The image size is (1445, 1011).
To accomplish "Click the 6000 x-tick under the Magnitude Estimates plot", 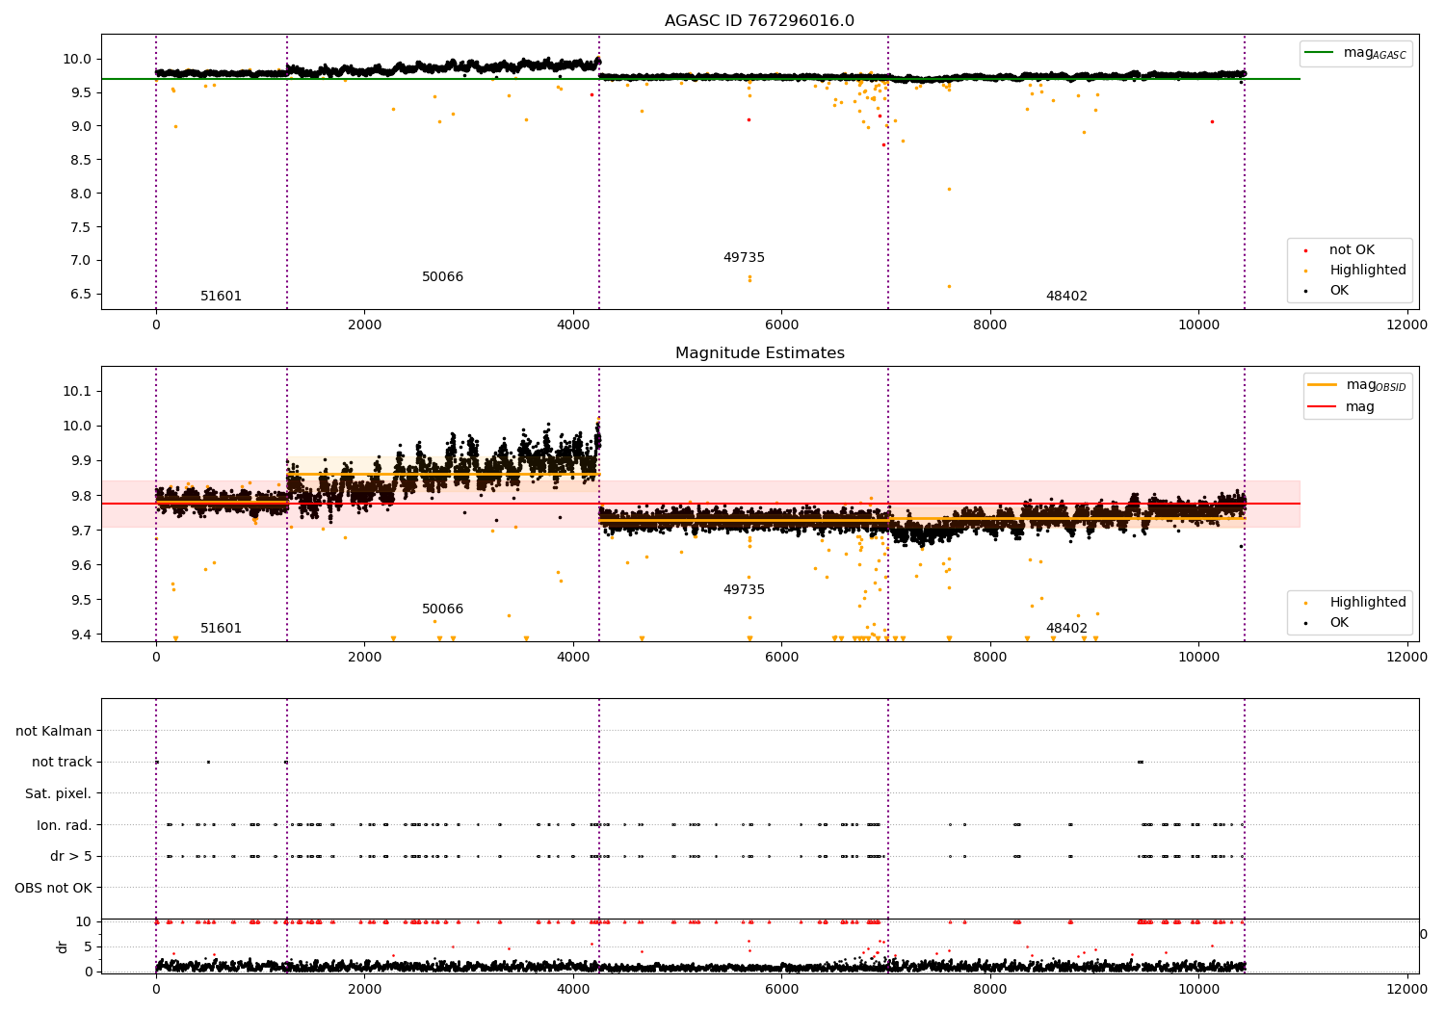I will 781,658.
